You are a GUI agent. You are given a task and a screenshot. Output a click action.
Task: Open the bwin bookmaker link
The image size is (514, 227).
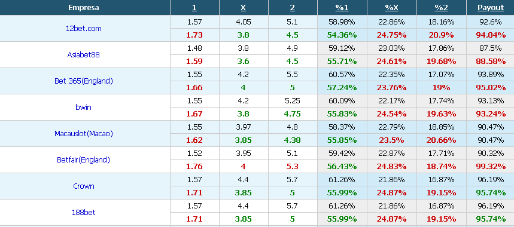point(83,108)
